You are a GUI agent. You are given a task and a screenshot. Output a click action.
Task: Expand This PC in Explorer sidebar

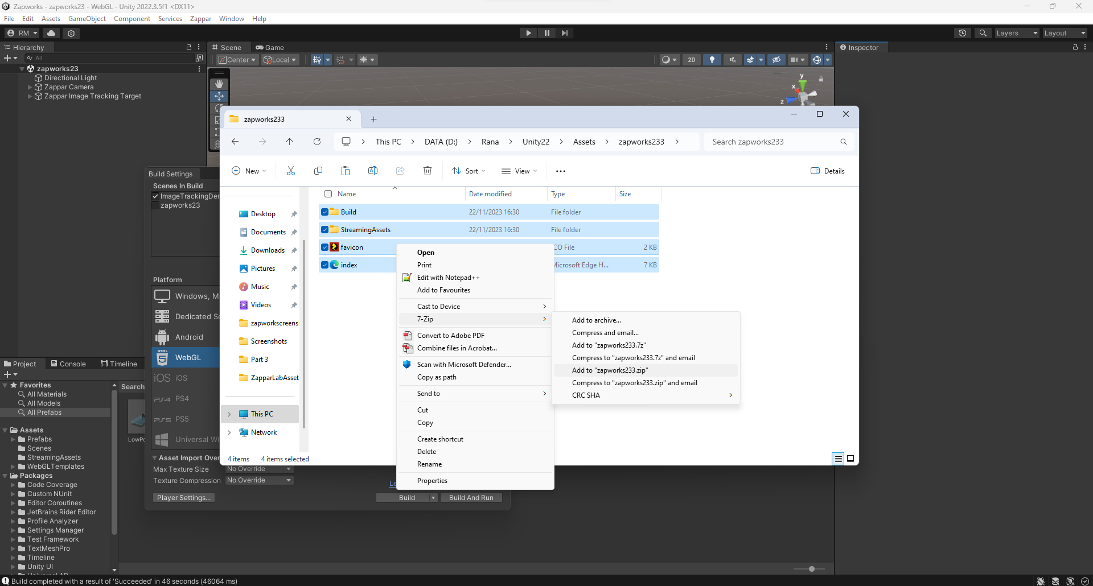pos(229,414)
